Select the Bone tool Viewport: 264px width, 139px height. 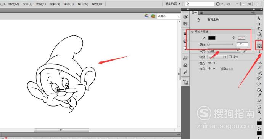pos(259,85)
